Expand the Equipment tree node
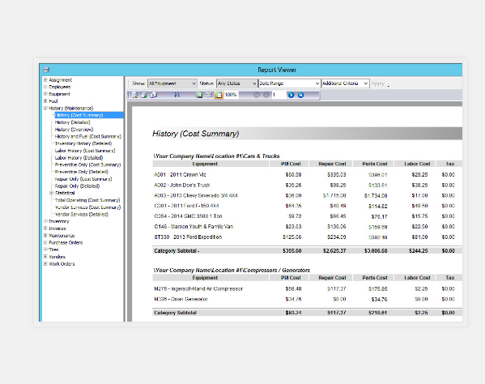 pyautogui.click(x=45, y=94)
